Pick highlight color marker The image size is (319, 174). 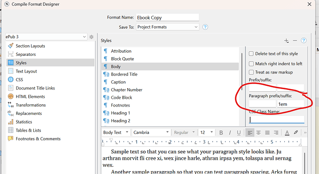(x=296, y=132)
